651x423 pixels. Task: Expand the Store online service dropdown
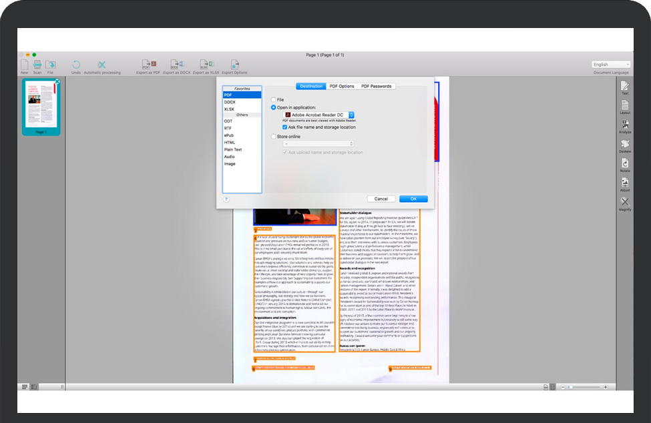pos(318,143)
